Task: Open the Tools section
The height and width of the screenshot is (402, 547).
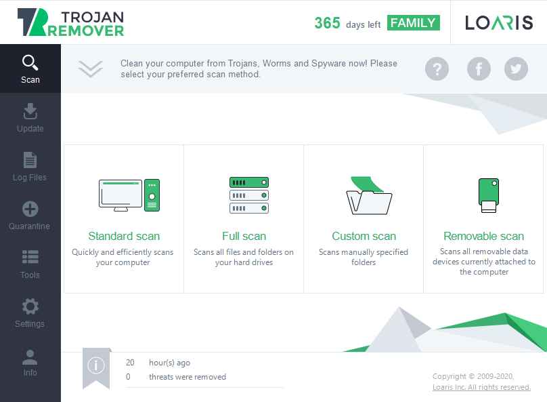Action: (30, 264)
